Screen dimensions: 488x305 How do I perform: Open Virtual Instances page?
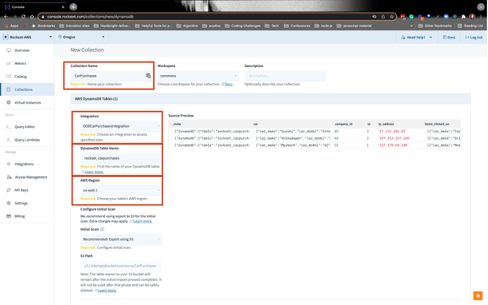click(28, 103)
